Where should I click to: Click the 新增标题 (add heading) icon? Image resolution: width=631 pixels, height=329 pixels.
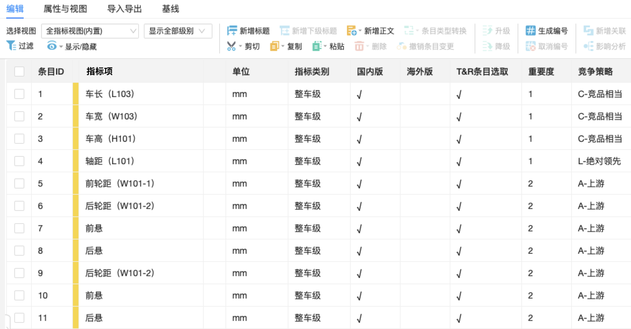point(232,31)
